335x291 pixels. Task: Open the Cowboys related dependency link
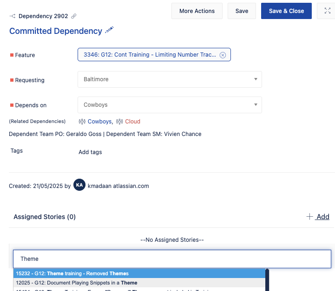(x=99, y=122)
